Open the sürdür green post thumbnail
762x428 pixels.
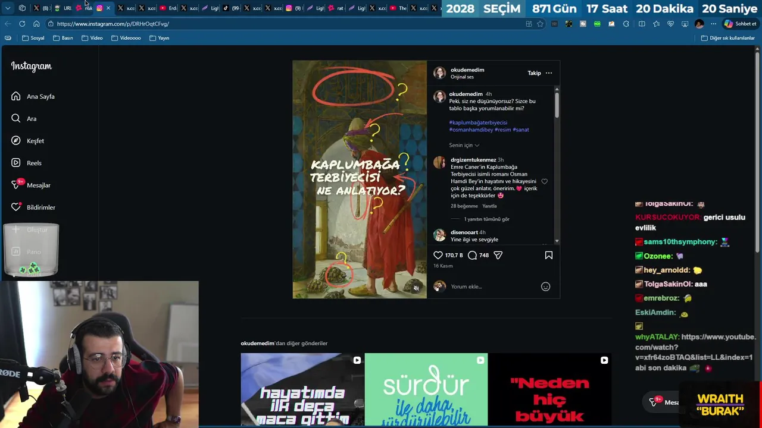[x=426, y=389]
